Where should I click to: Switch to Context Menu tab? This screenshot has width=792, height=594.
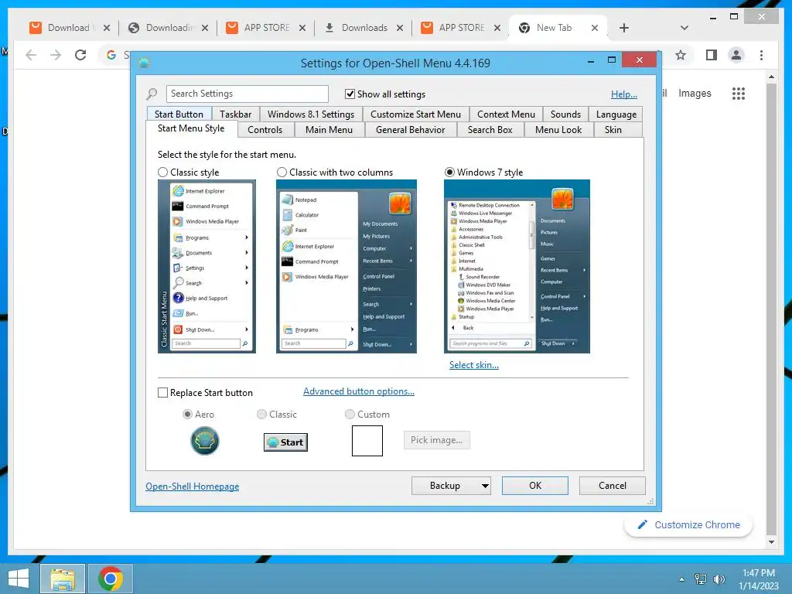[x=506, y=114]
